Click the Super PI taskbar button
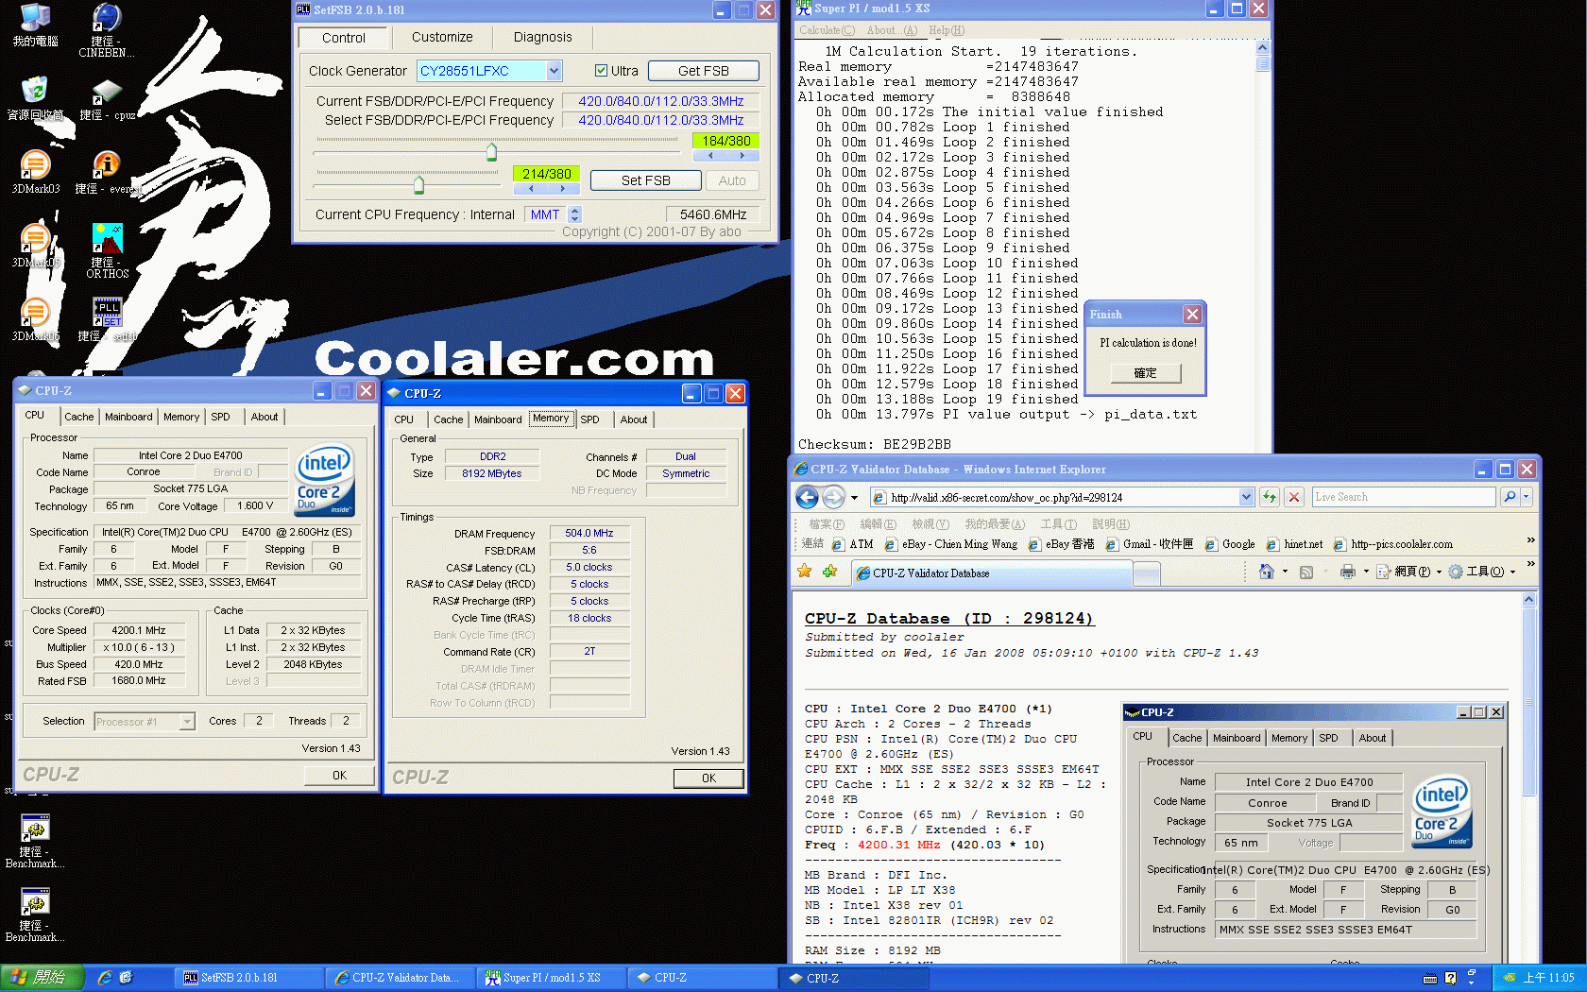 [552, 978]
